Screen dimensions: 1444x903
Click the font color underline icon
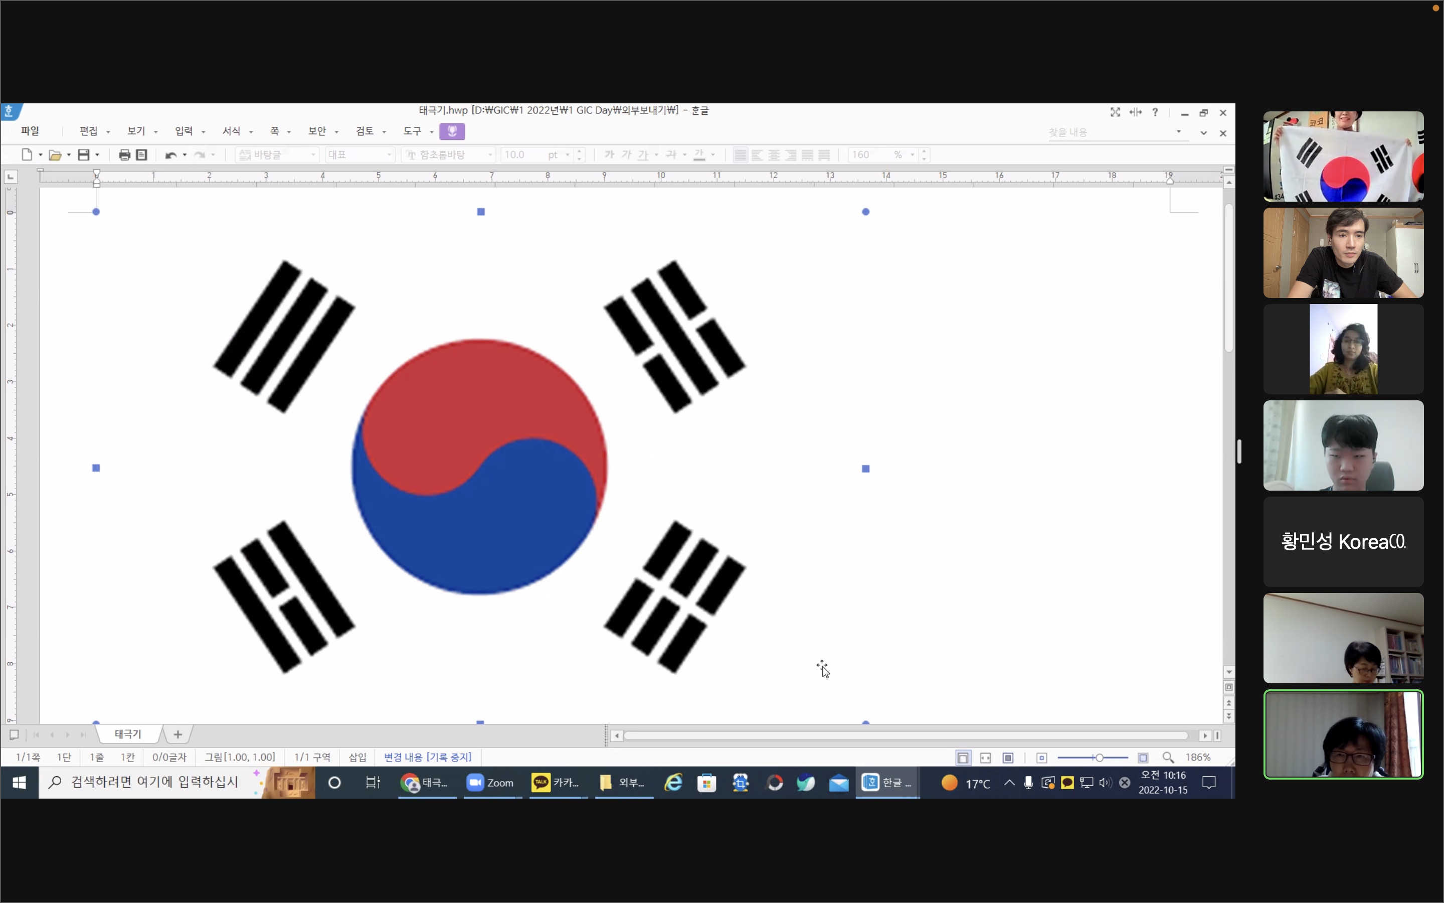point(699,155)
